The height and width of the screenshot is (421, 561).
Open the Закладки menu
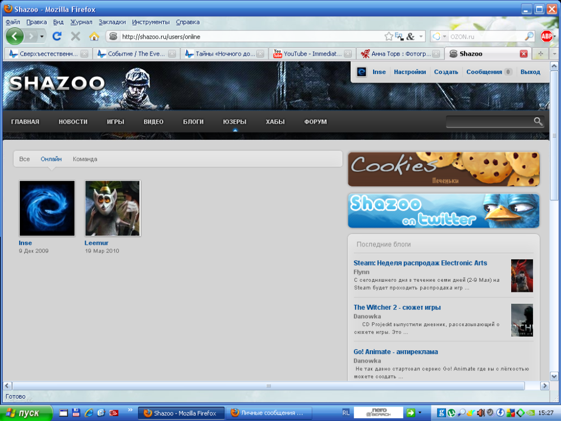(x=112, y=22)
